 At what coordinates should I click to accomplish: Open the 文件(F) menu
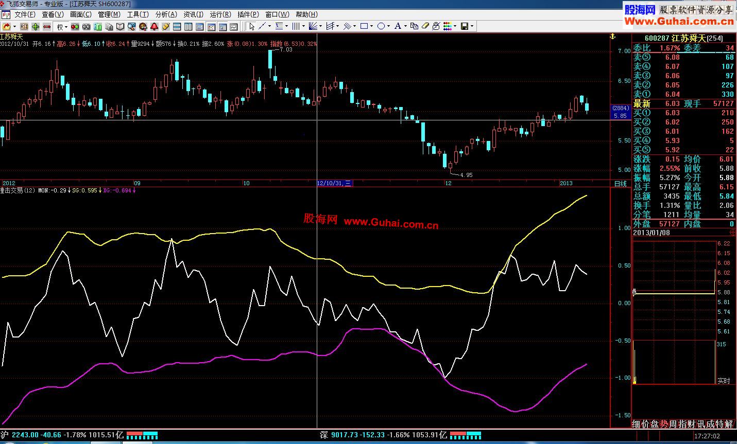25,14
